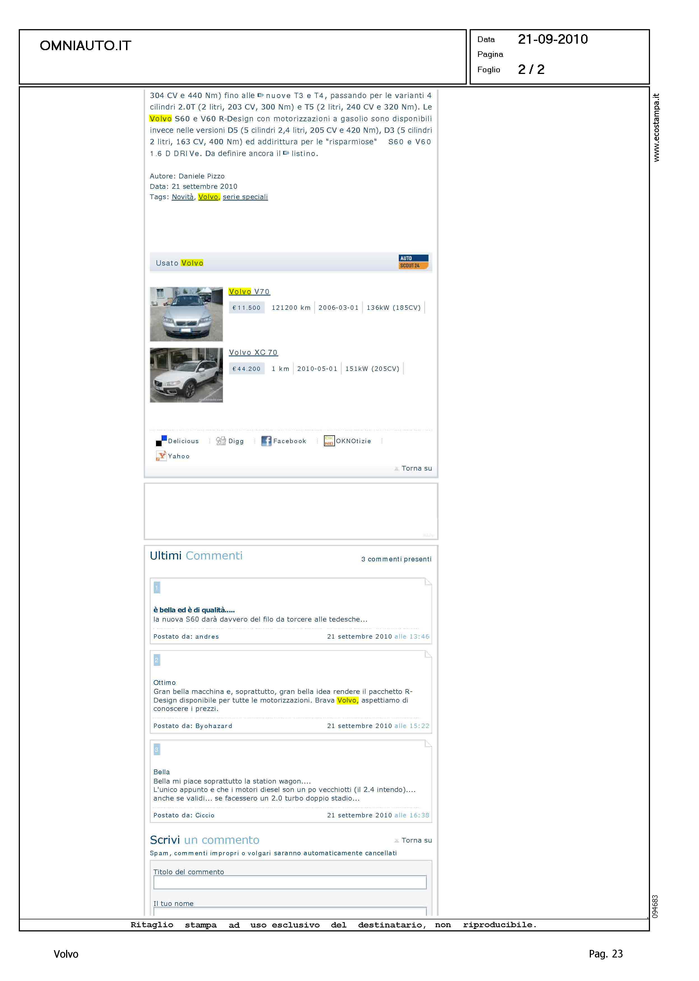Share the article via Facebook icon
699x981 pixels.
point(266,441)
